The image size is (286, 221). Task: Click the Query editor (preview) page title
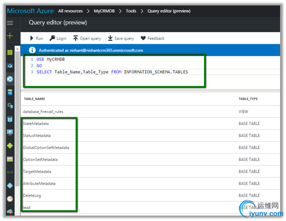coord(58,23)
